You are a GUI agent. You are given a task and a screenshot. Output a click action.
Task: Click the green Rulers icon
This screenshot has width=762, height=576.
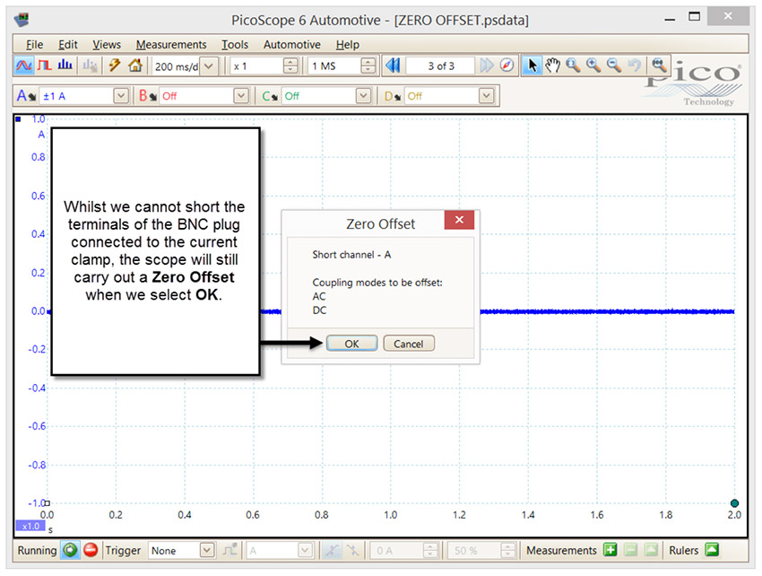point(712,550)
